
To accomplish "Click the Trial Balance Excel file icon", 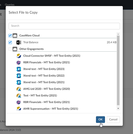I will pos(19,42).
